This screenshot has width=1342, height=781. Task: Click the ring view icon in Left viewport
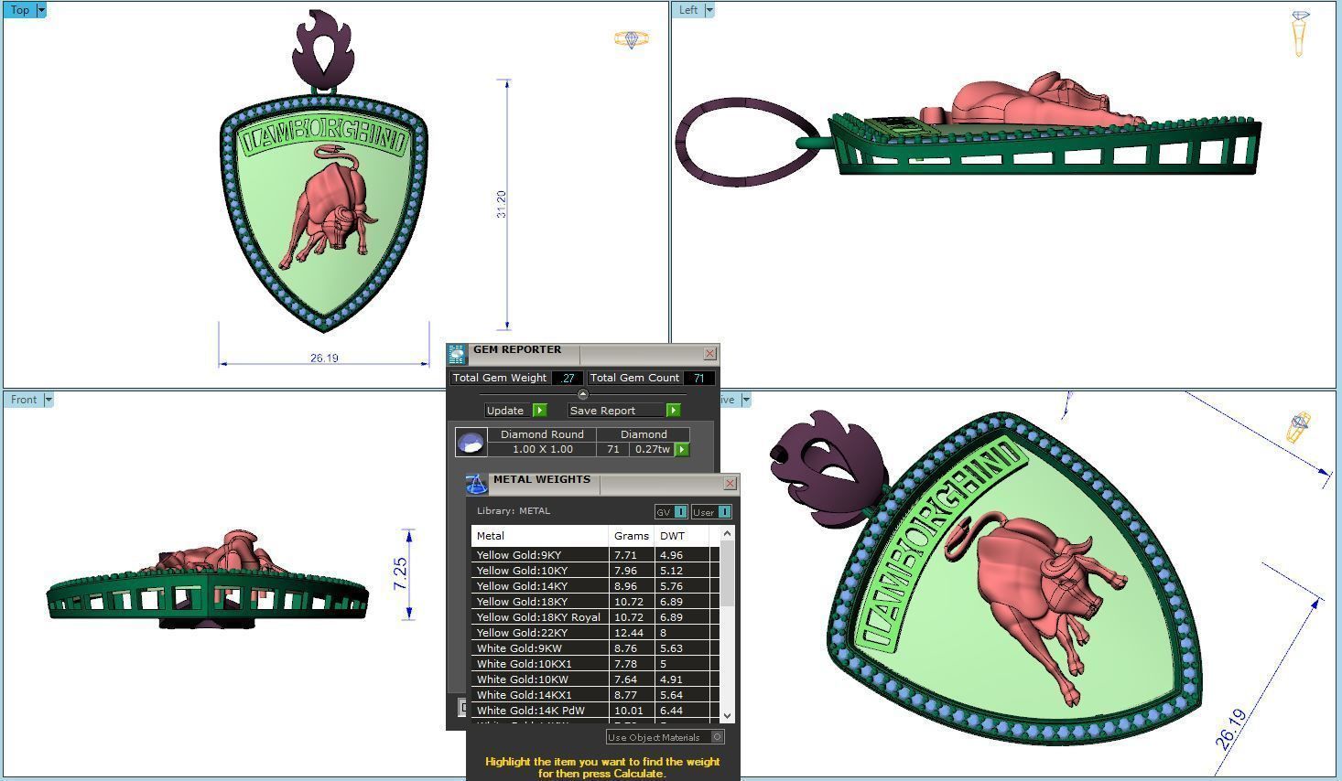point(1300,33)
